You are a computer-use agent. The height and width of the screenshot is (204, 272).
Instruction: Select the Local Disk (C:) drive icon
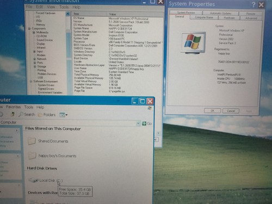pos(34,180)
